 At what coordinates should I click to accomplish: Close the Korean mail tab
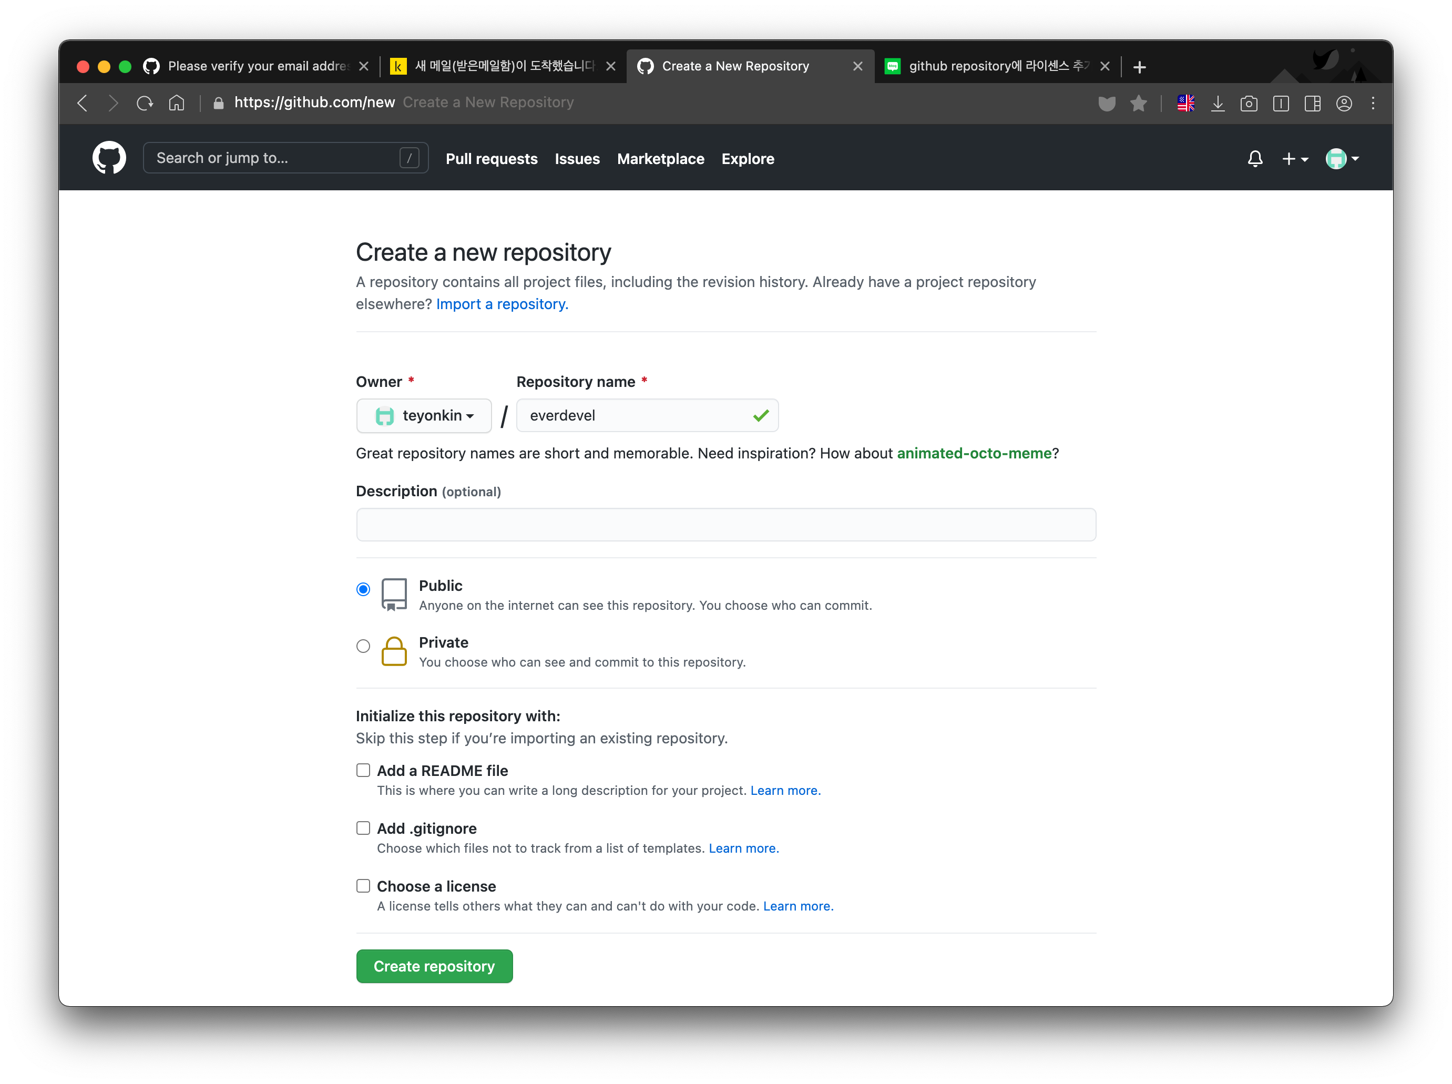point(610,66)
